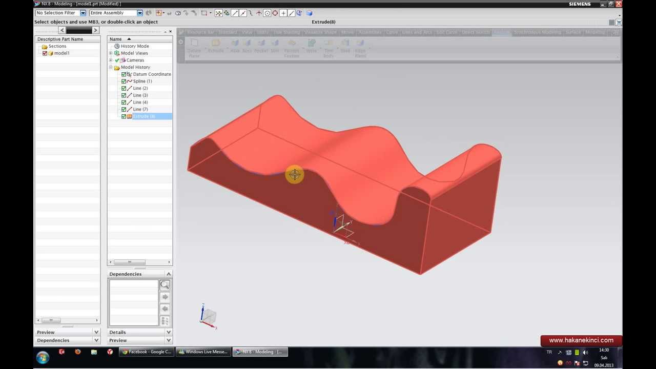Switch to Facebook Chrome taskbar window

(147, 352)
